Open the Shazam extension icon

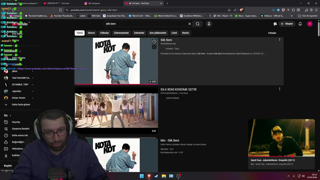(x=278, y=10)
